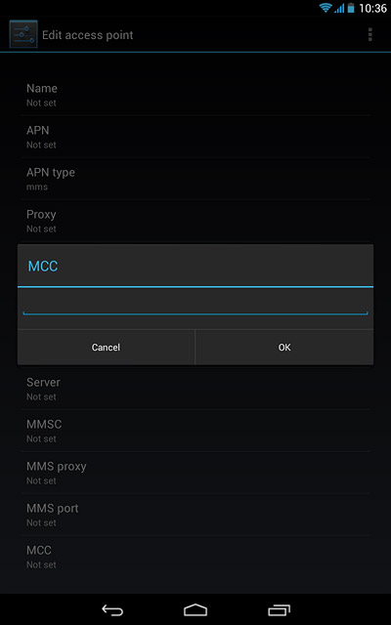Tap the Wi-Fi status icon
This screenshot has height=625, width=391.
click(326, 8)
